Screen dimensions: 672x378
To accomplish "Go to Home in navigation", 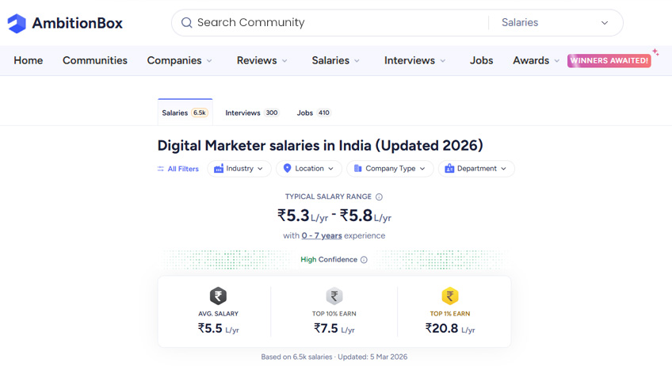I will [x=29, y=60].
